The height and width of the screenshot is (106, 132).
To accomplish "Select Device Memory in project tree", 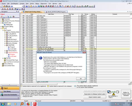I will point(8,64).
